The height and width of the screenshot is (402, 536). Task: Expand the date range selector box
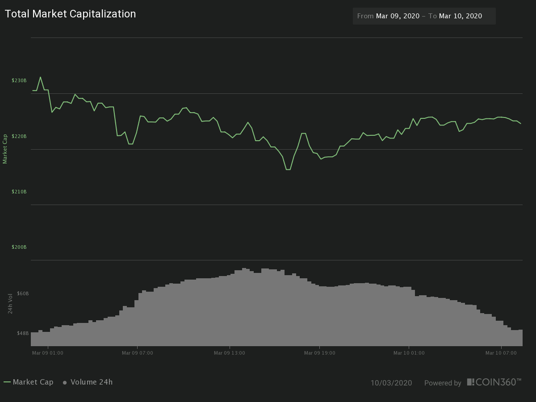423,16
